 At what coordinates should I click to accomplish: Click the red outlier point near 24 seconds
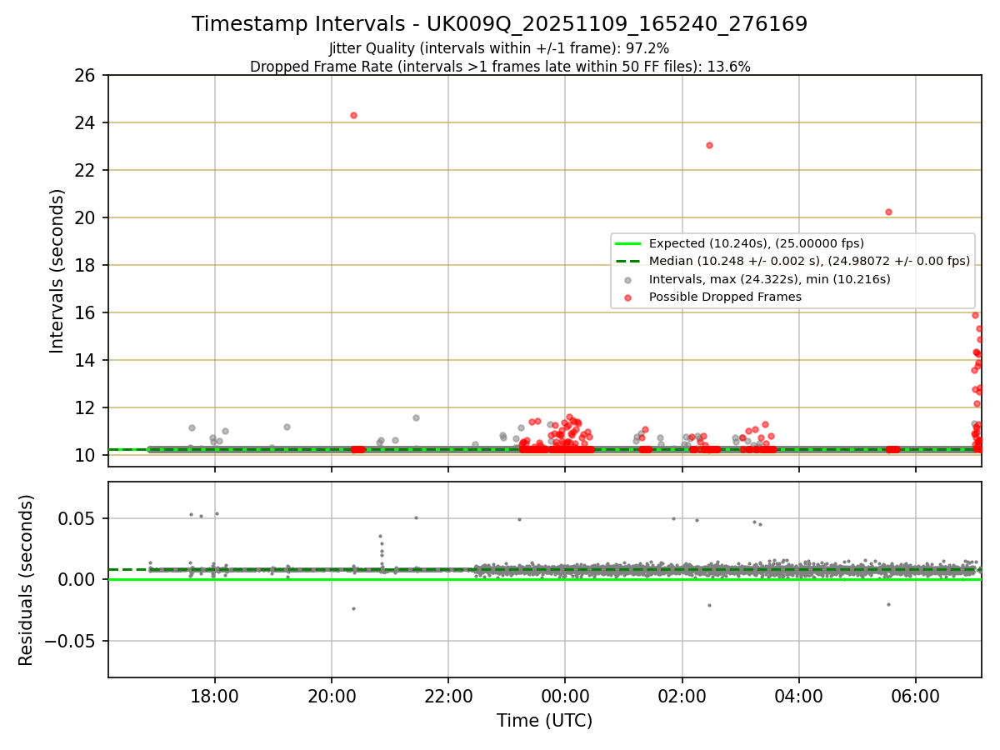(353, 115)
